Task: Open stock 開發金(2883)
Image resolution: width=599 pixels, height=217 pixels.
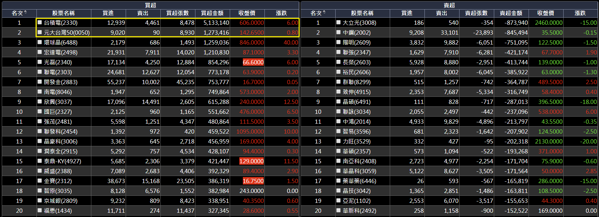Action: [x=61, y=82]
